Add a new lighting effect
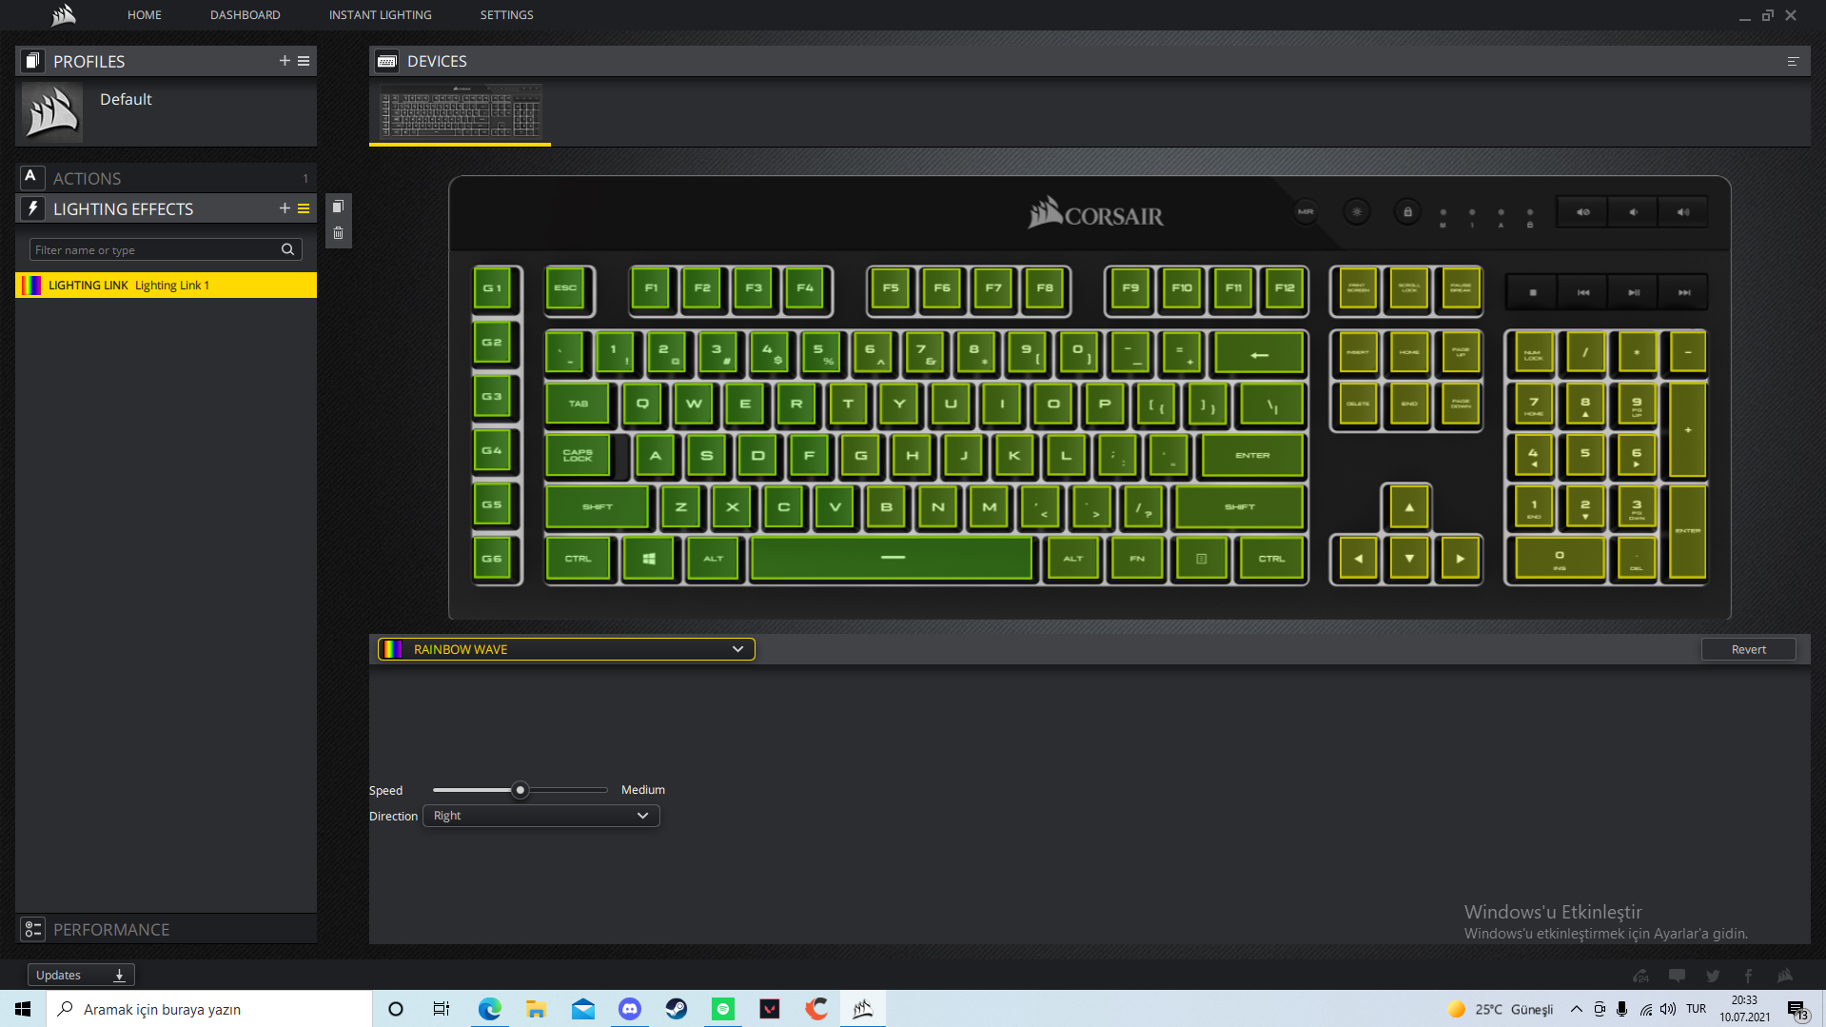 285,208
